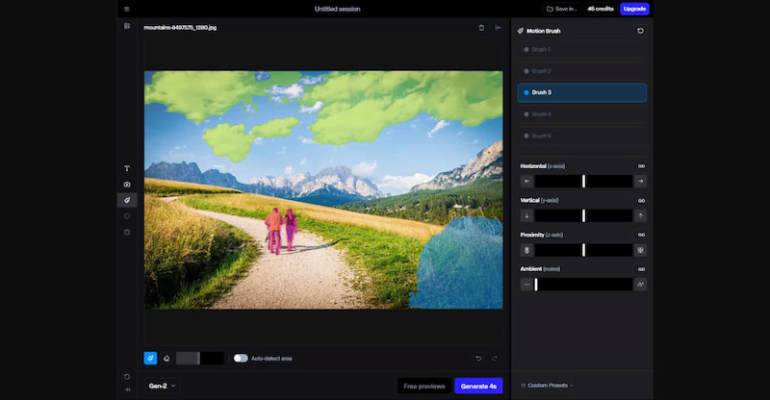
Task: Reset Motion Brush settings with refresh icon
Action: click(641, 31)
